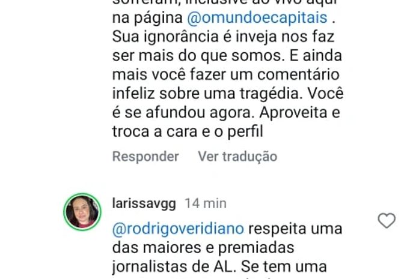The image size is (419, 279).
Task: Select the line 'Sua ignorância é inveja nos faz'
Action: 223,37
